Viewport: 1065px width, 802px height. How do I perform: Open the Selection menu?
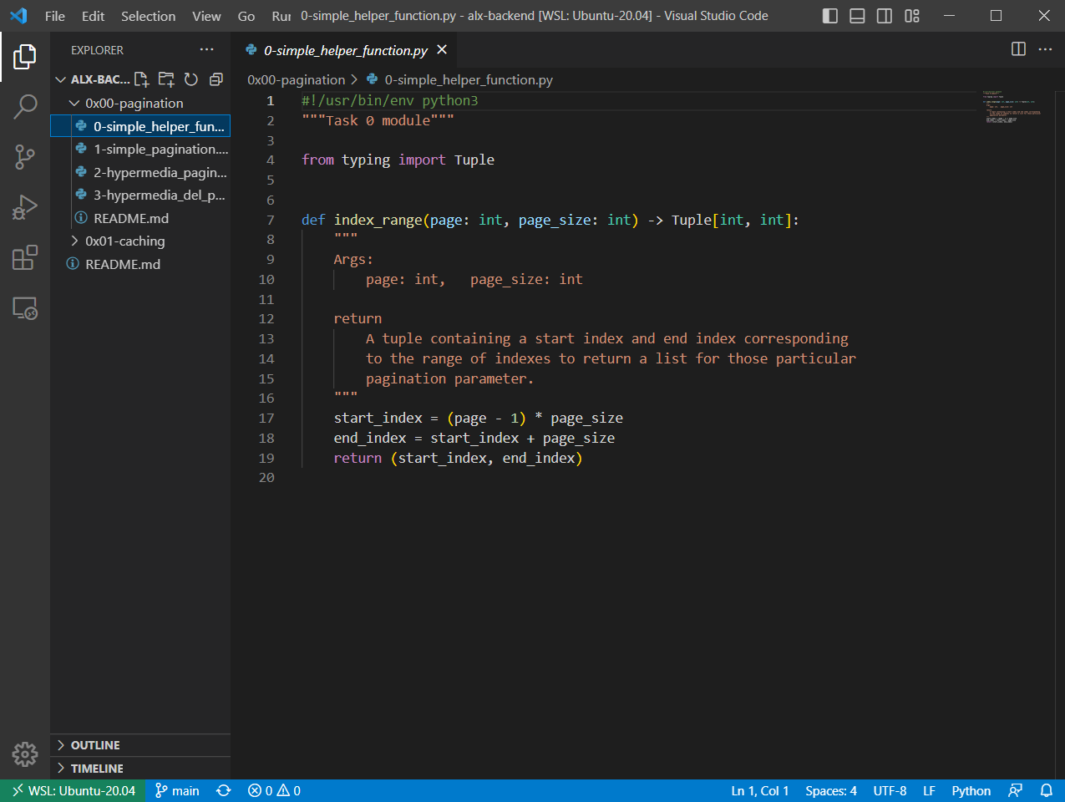[x=148, y=16]
